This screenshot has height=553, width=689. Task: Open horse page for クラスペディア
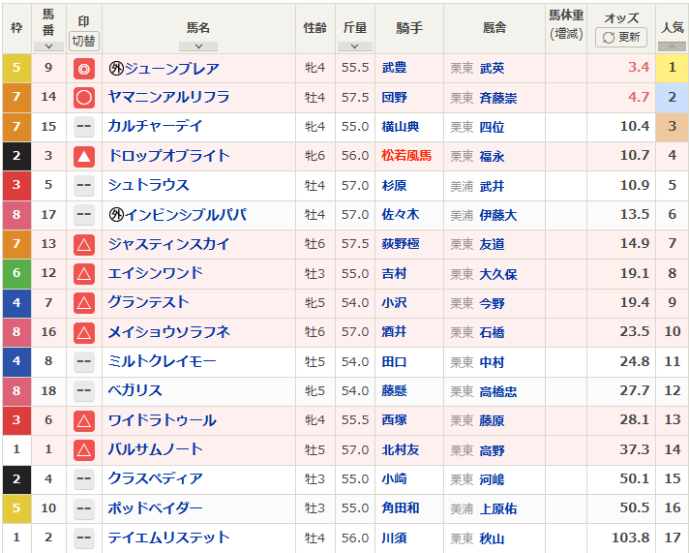[x=155, y=478]
